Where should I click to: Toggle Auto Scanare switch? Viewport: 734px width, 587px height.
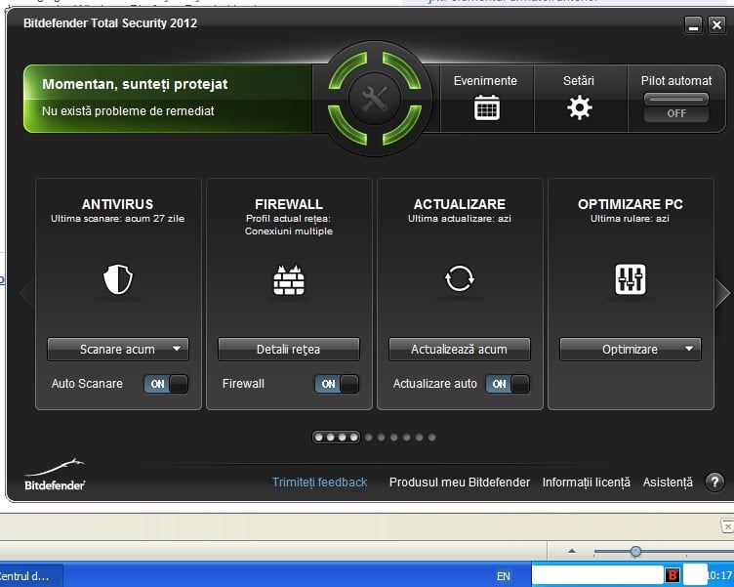point(166,384)
